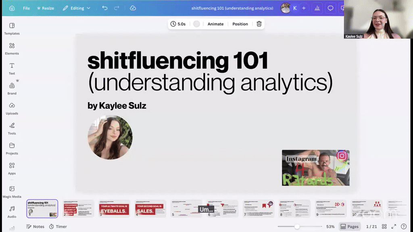Open the Notes panel
This screenshot has width=413, height=232.
(x=35, y=226)
